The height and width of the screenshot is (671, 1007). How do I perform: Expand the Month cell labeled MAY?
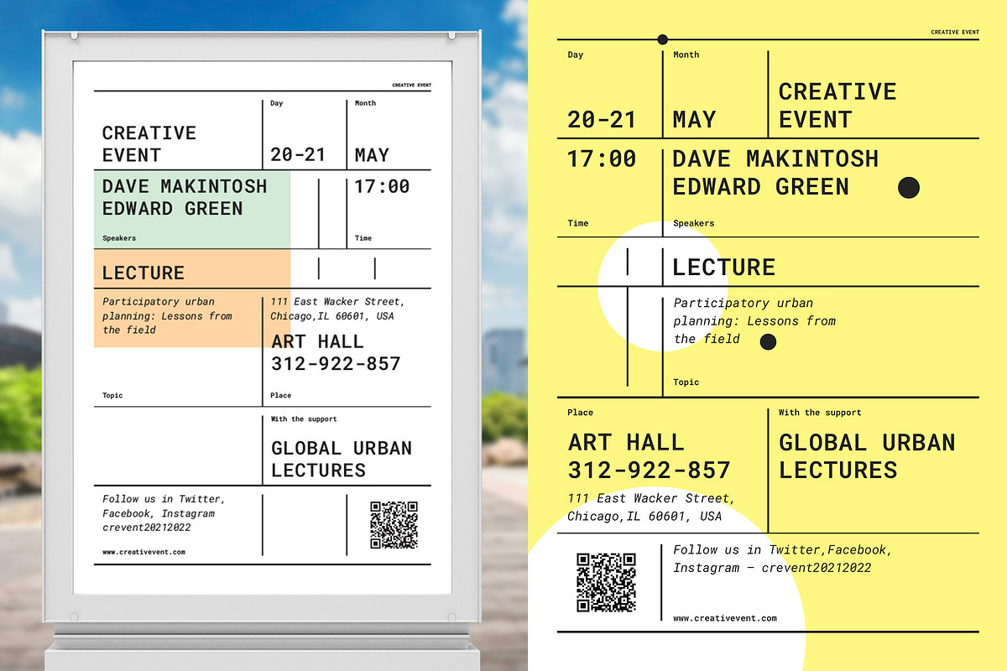692,119
